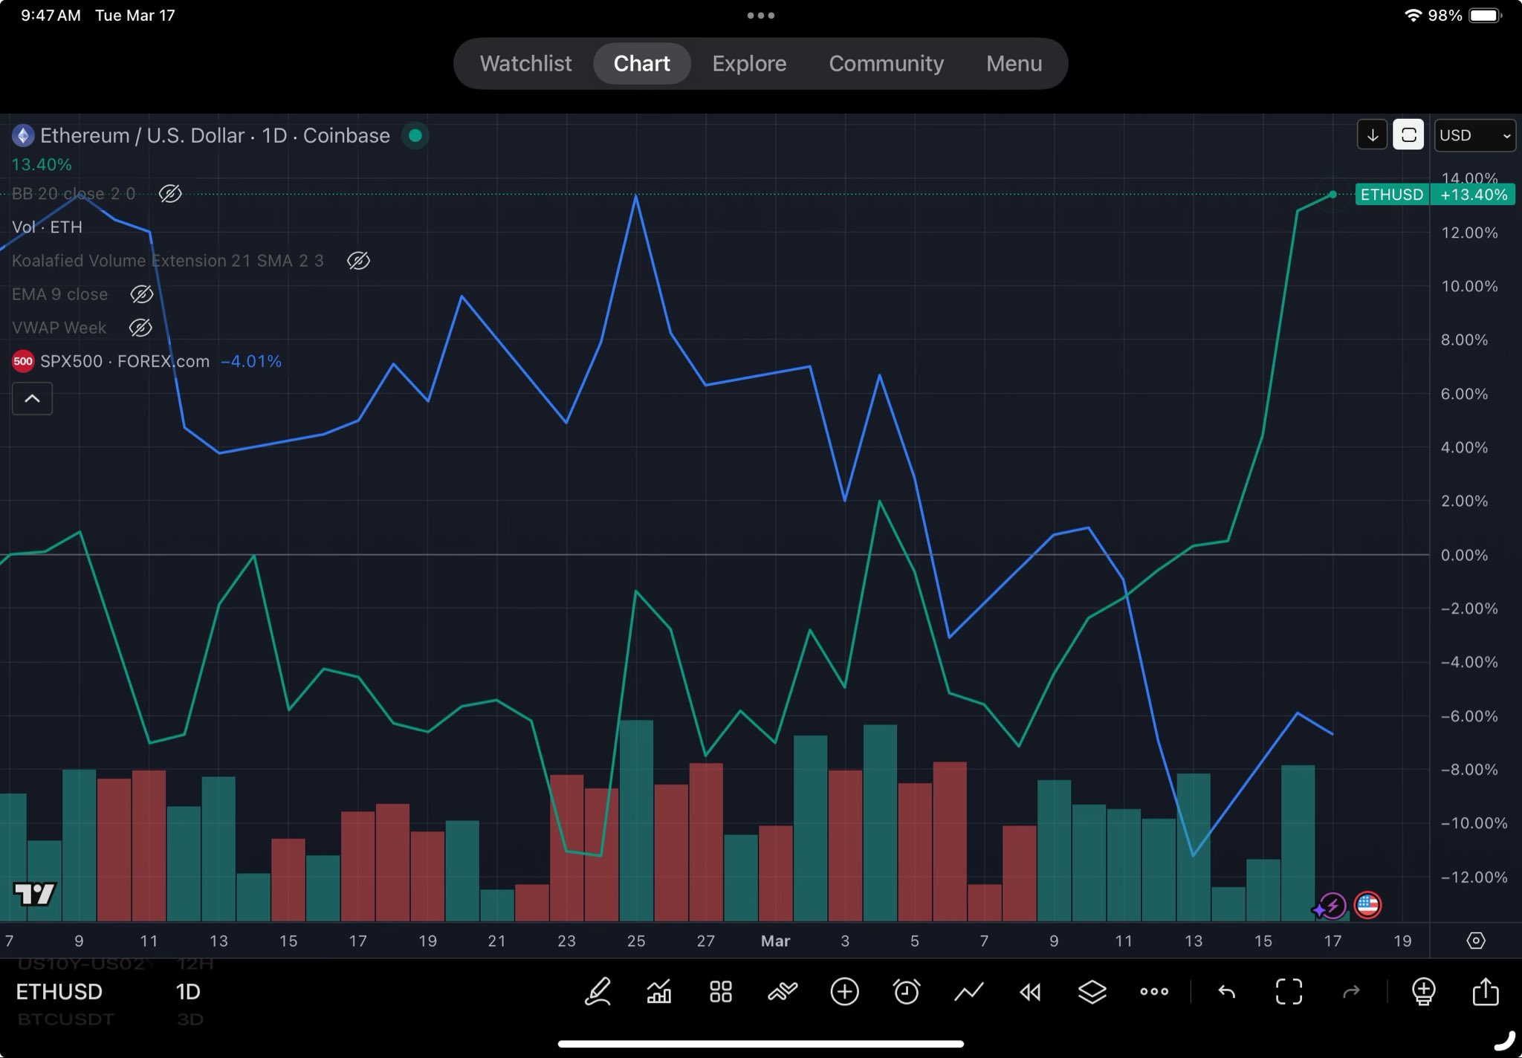Open the chart type selector icon
The width and height of the screenshot is (1522, 1058).
coord(659,992)
